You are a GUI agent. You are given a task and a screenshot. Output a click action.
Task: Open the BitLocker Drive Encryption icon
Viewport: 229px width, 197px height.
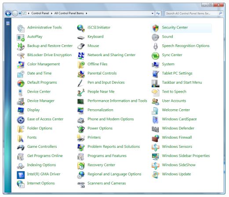tap(21, 55)
